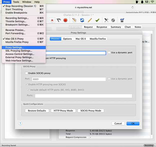
Task: Open the Chart tab
Action: point(128,27)
